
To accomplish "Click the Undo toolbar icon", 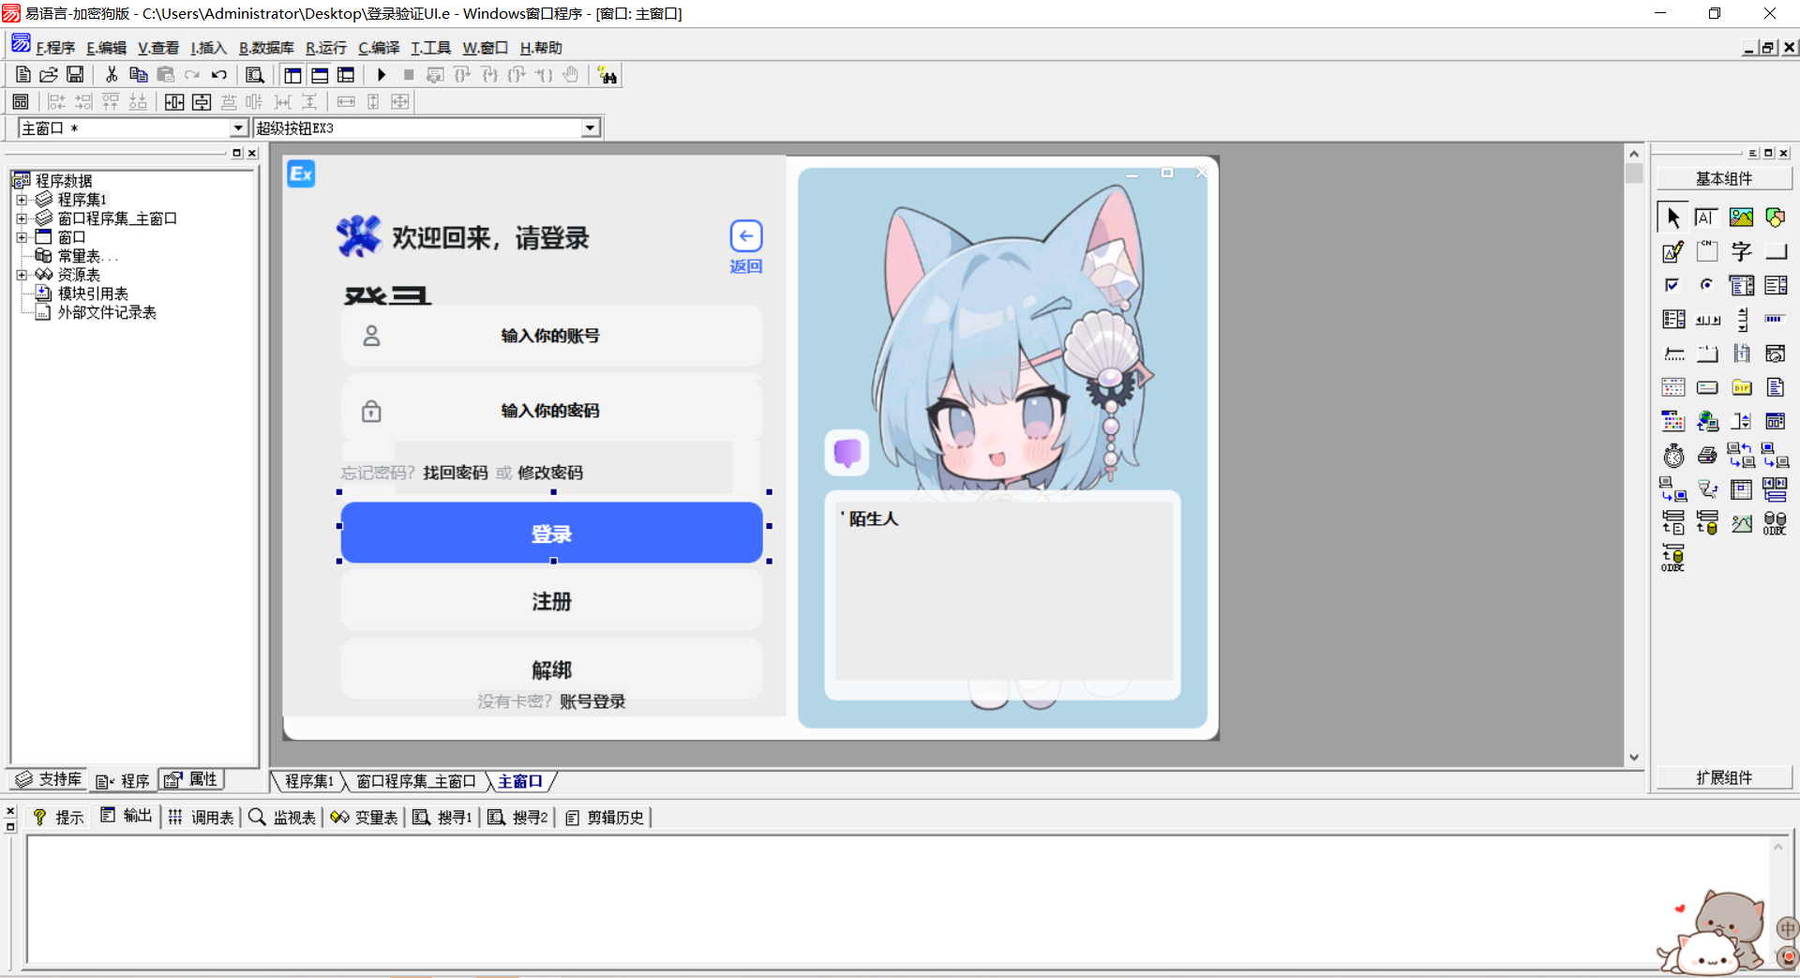I will pos(218,75).
